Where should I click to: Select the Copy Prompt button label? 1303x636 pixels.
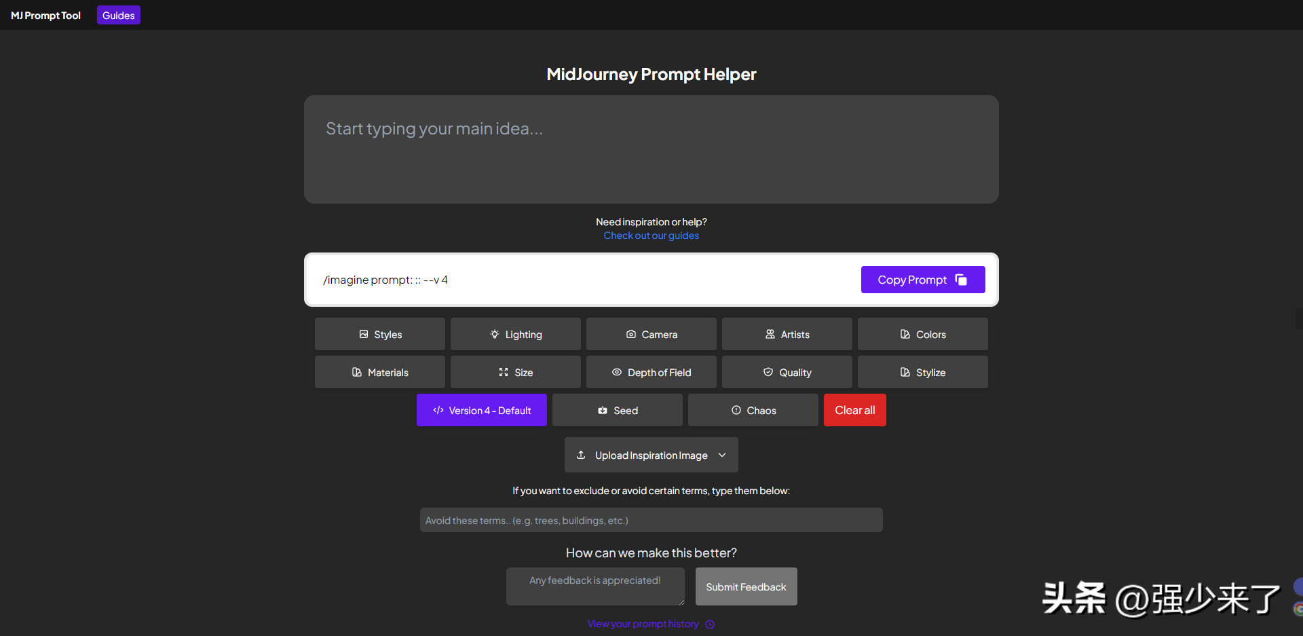tap(912, 280)
